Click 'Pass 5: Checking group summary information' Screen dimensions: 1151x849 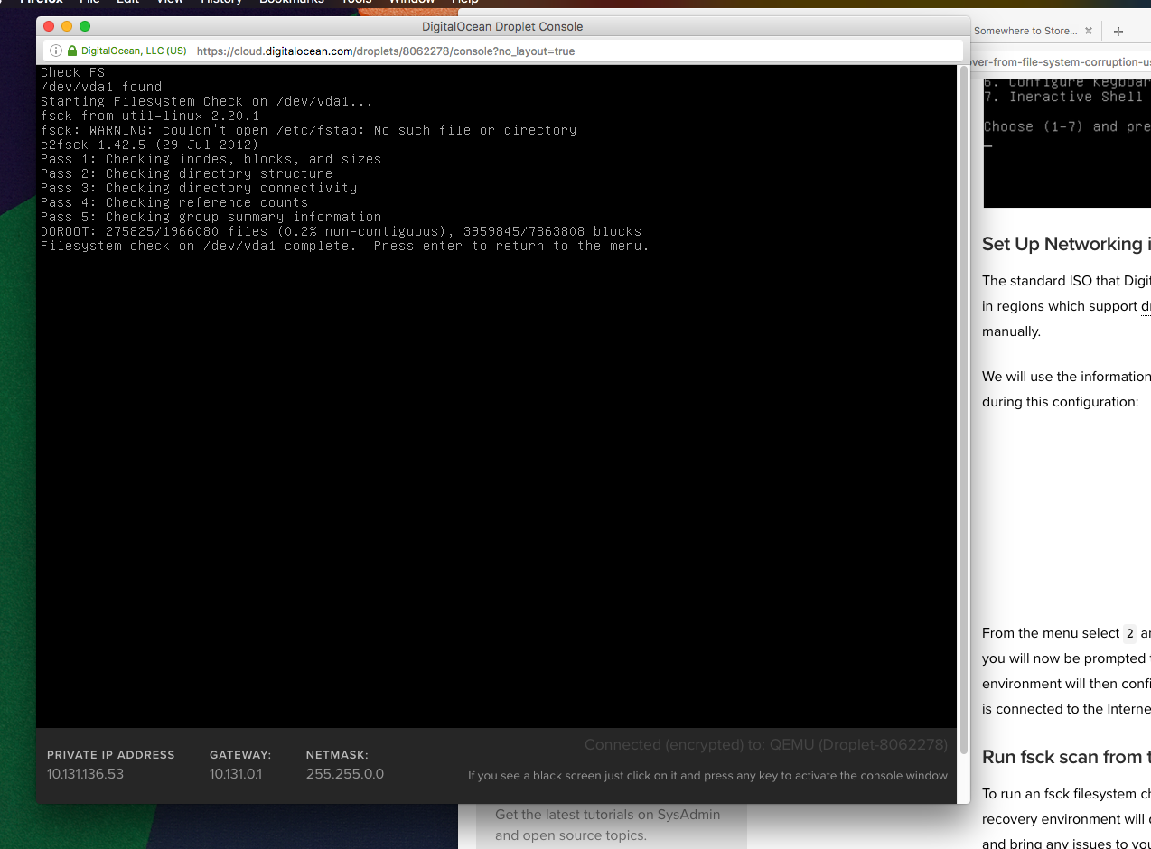click(x=211, y=217)
